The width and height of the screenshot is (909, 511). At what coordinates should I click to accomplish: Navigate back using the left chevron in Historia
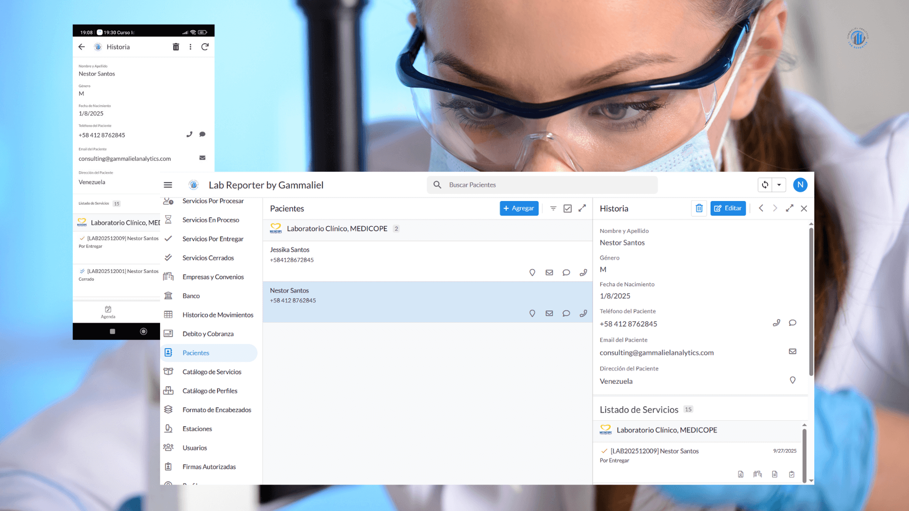tap(761, 208)
